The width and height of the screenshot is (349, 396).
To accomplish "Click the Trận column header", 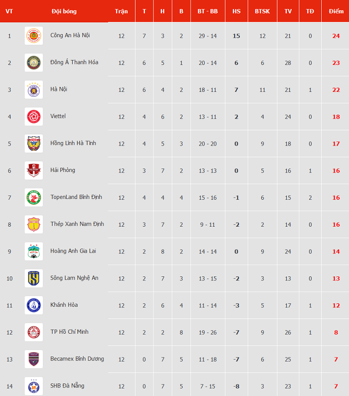I will coord(121,11).
